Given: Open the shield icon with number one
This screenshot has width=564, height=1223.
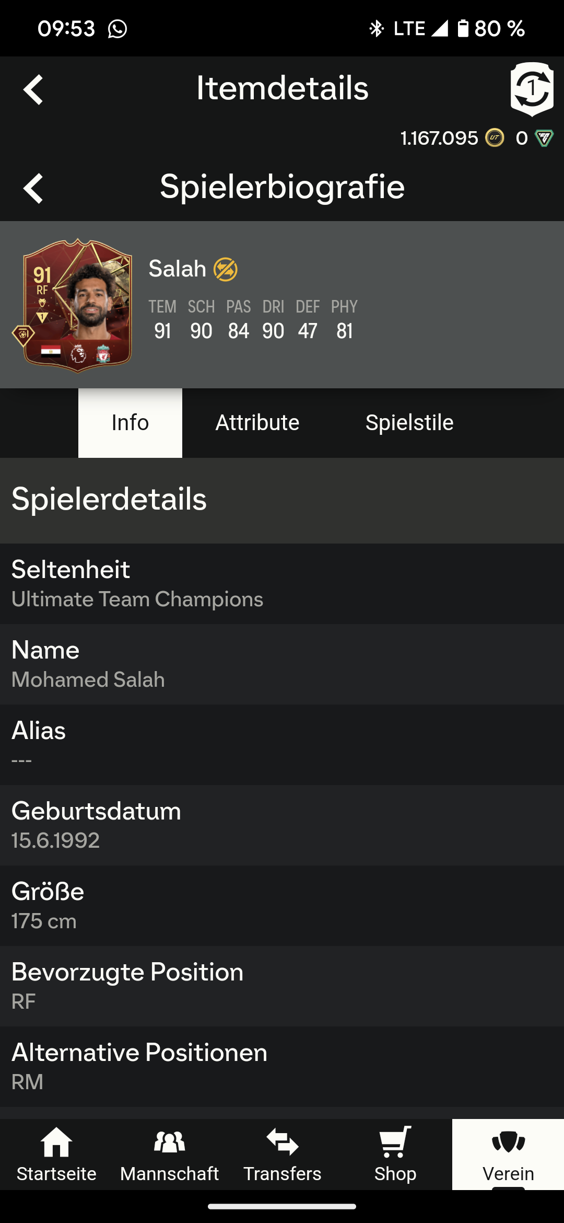Looking at the screenshot, I should pos(532,89).
